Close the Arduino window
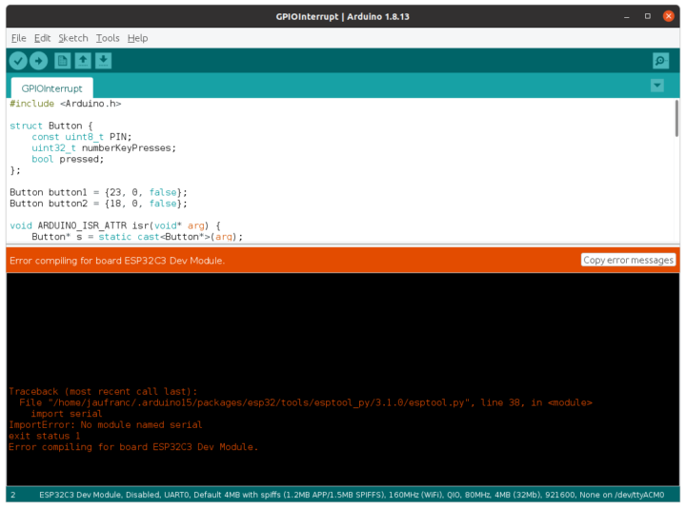Viewport: 686px width, 508px height. (669, 16)
